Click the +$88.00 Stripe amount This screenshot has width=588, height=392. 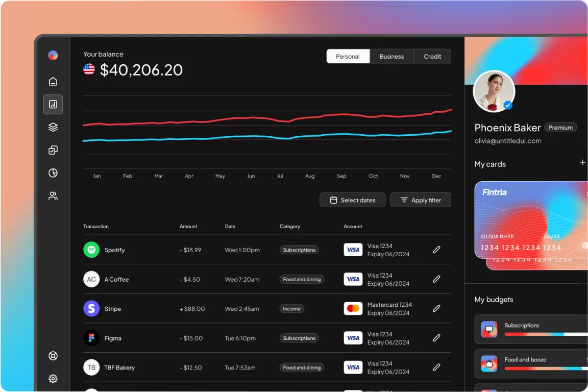pos(192,309)
